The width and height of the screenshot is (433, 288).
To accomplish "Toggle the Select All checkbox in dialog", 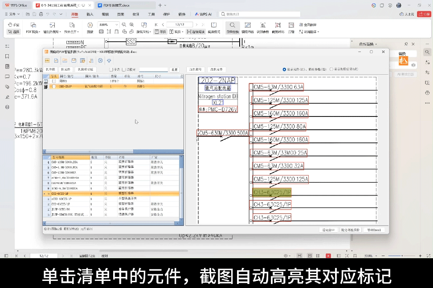I will [x=111, y=69].
